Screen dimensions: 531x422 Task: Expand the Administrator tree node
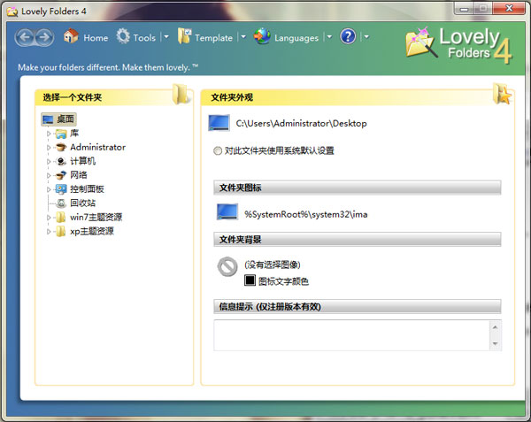pyautogui.click(x=49, y=148)
